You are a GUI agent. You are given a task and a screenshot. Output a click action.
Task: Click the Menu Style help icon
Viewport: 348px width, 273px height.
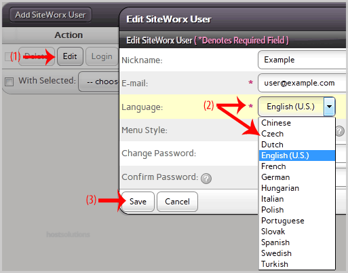340,131
